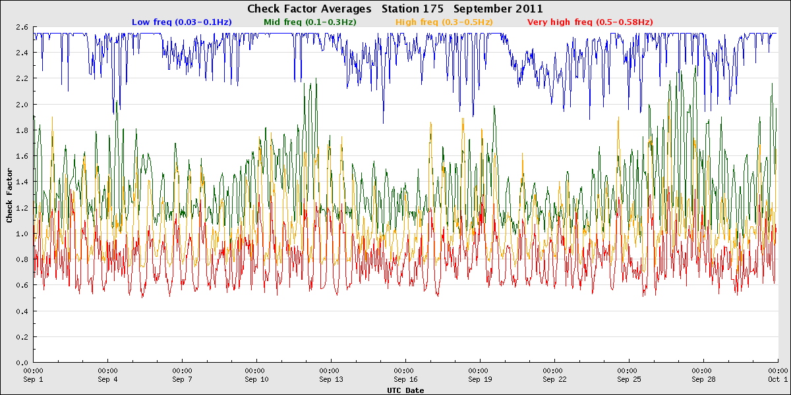
Task: Click the Low freq (0.03-0.1Hz) legend label
Action: (x=182, y=22)
